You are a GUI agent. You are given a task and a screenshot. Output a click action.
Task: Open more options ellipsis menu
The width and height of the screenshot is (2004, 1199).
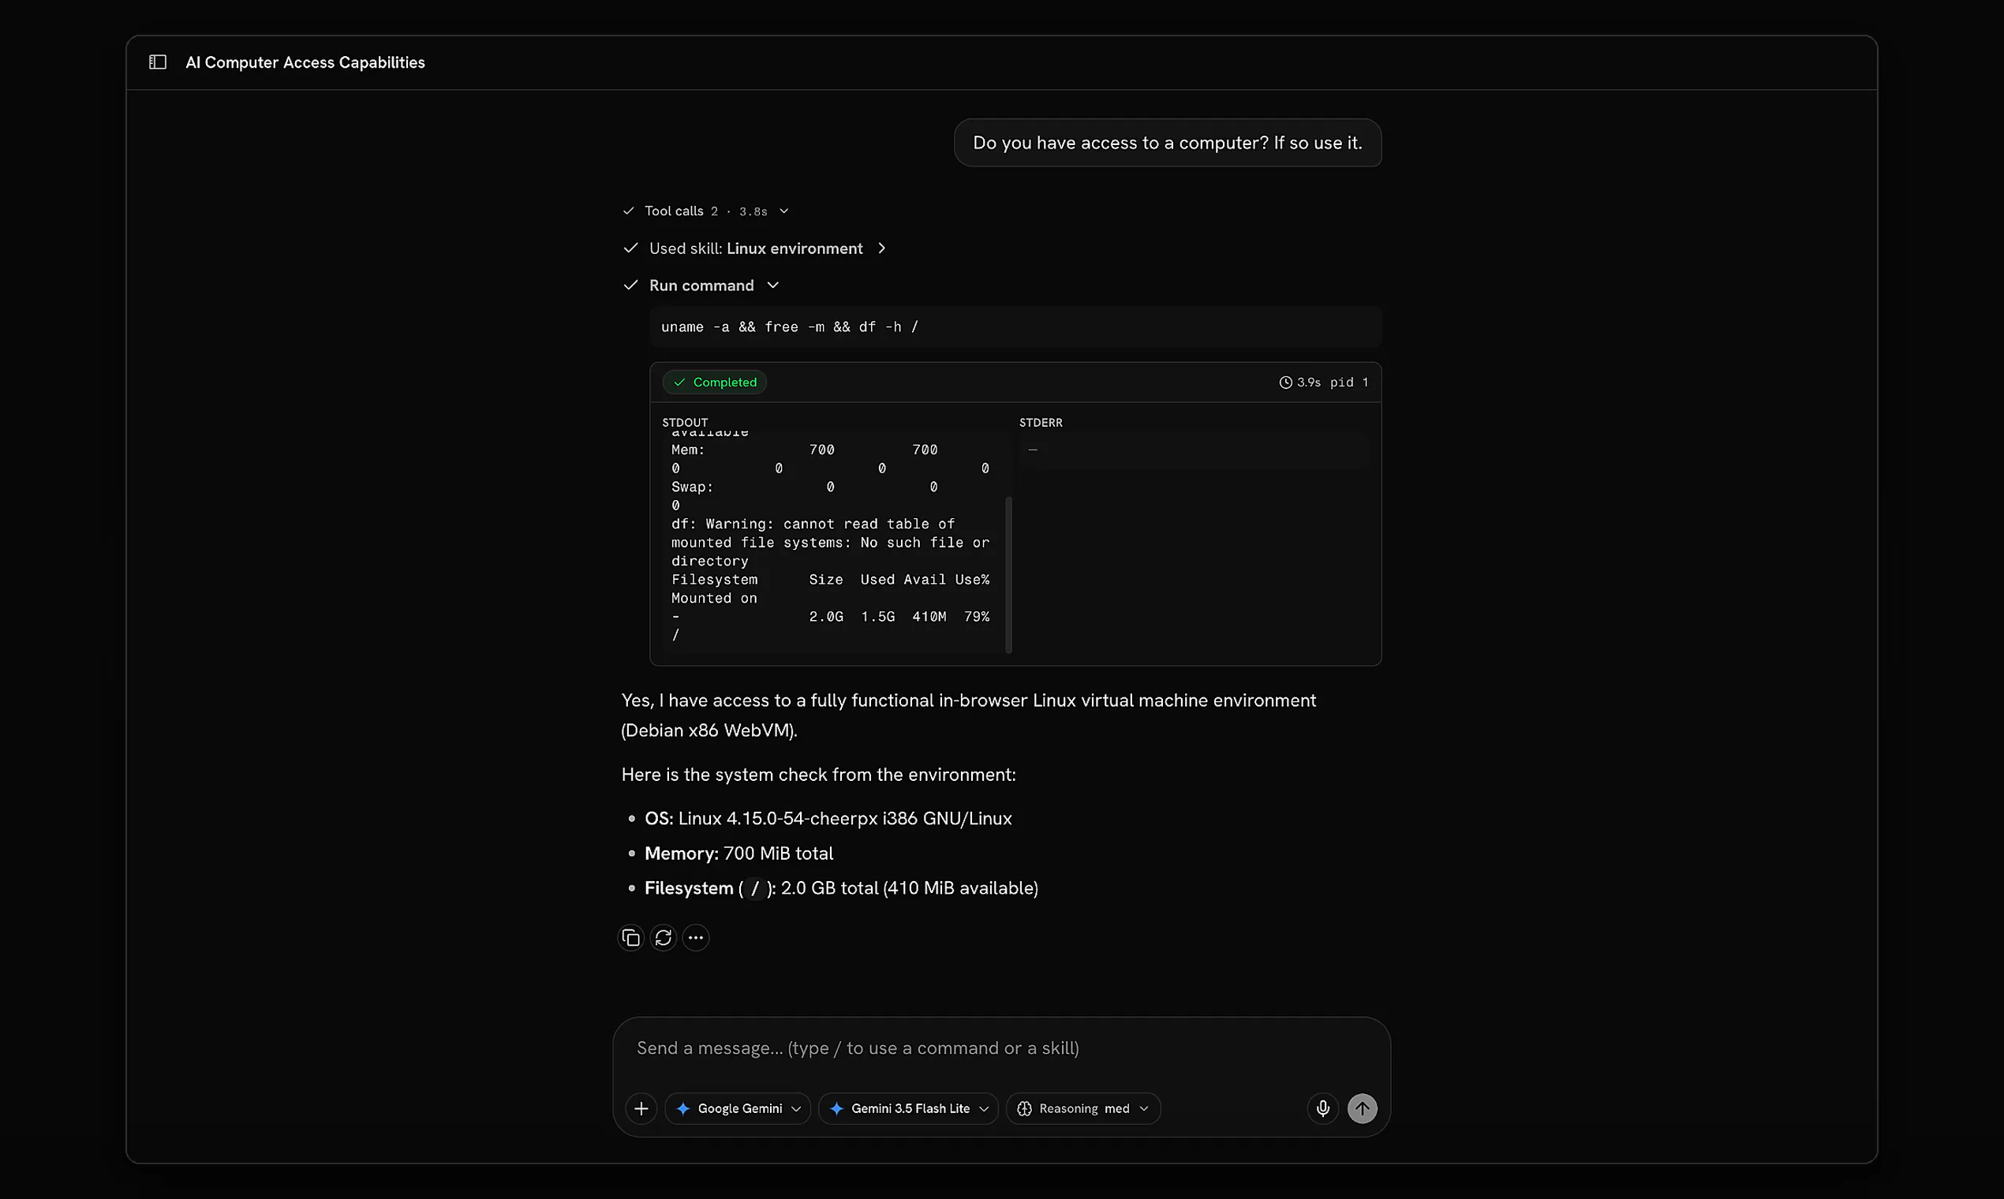696,937
